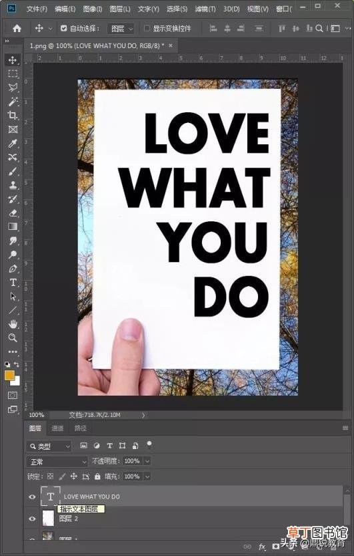Open the 正常 blend mode dropdown
This screenshot has width=354, height=556.
point(57,462)
